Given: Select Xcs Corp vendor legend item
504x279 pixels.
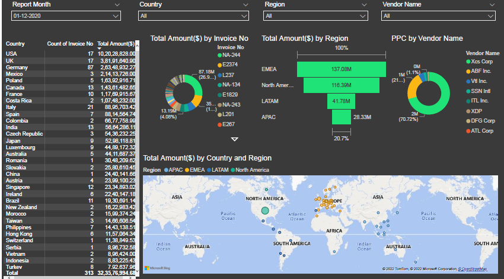Looking at the screenshot, I should (479, 62).
